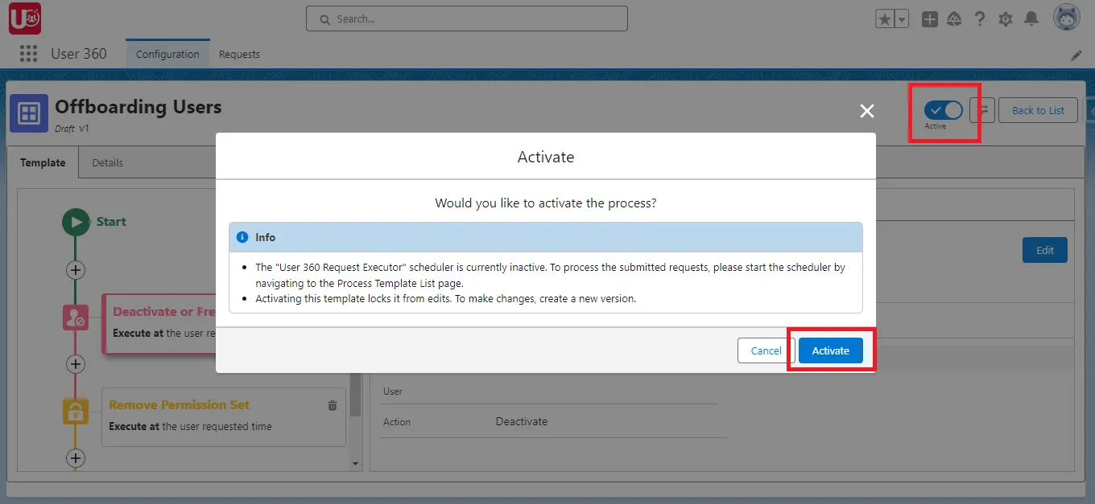Click the Trailhead cloud icon in the header
The width and height of the screenshot is (1095, 504).
click(x=954, y=18)
